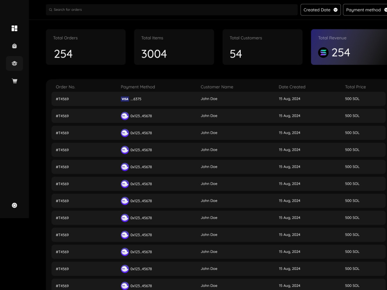Click the Total Items card
The image size is (387, 290).
[174, 47]
